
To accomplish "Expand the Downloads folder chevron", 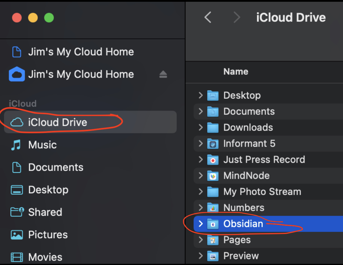I will 200,127.
